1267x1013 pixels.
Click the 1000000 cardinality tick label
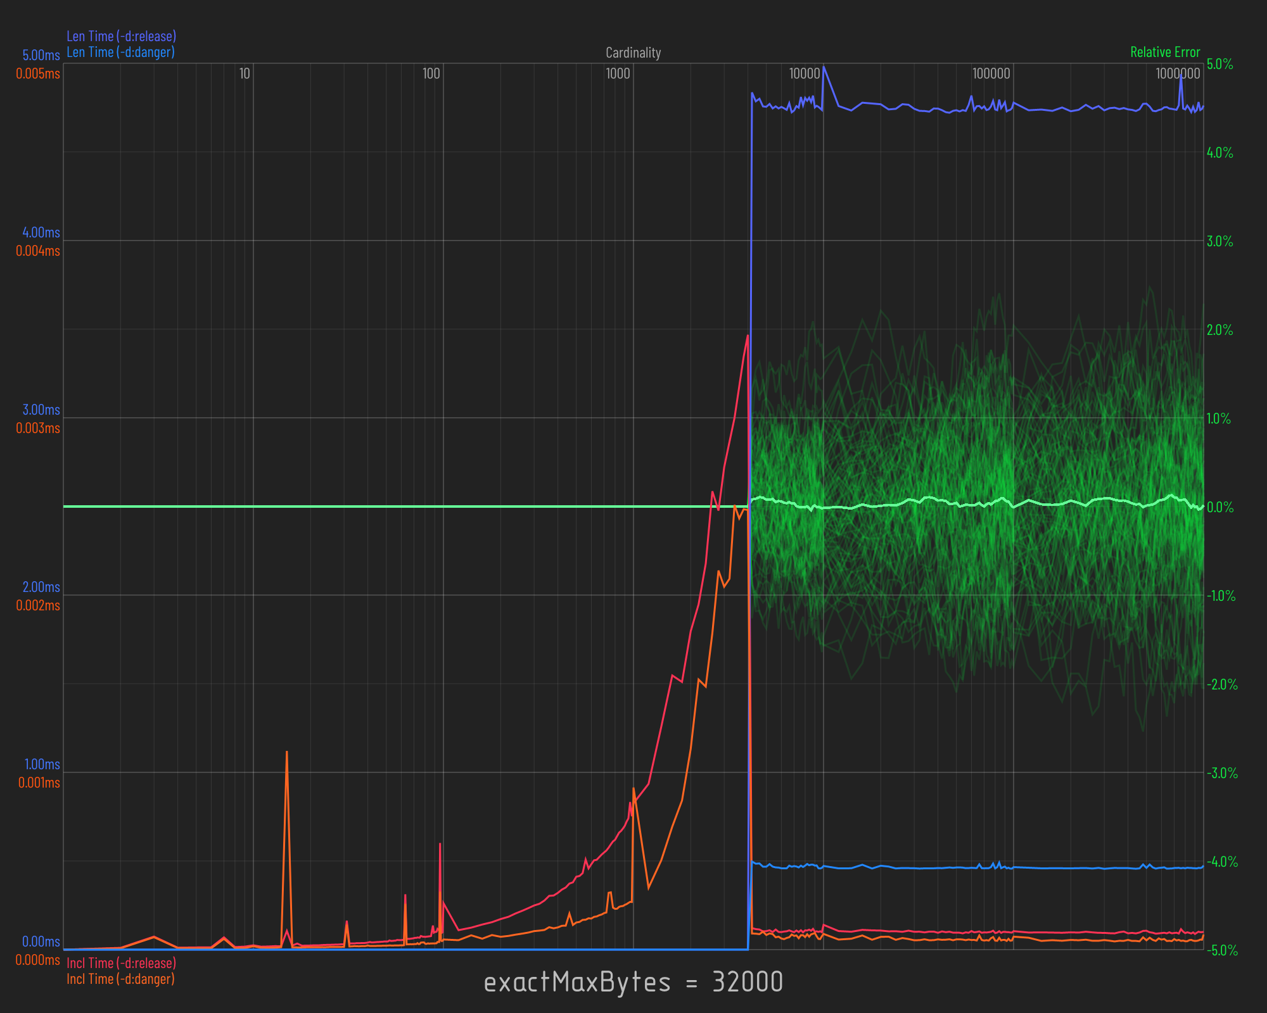[x=1177, y=73]
